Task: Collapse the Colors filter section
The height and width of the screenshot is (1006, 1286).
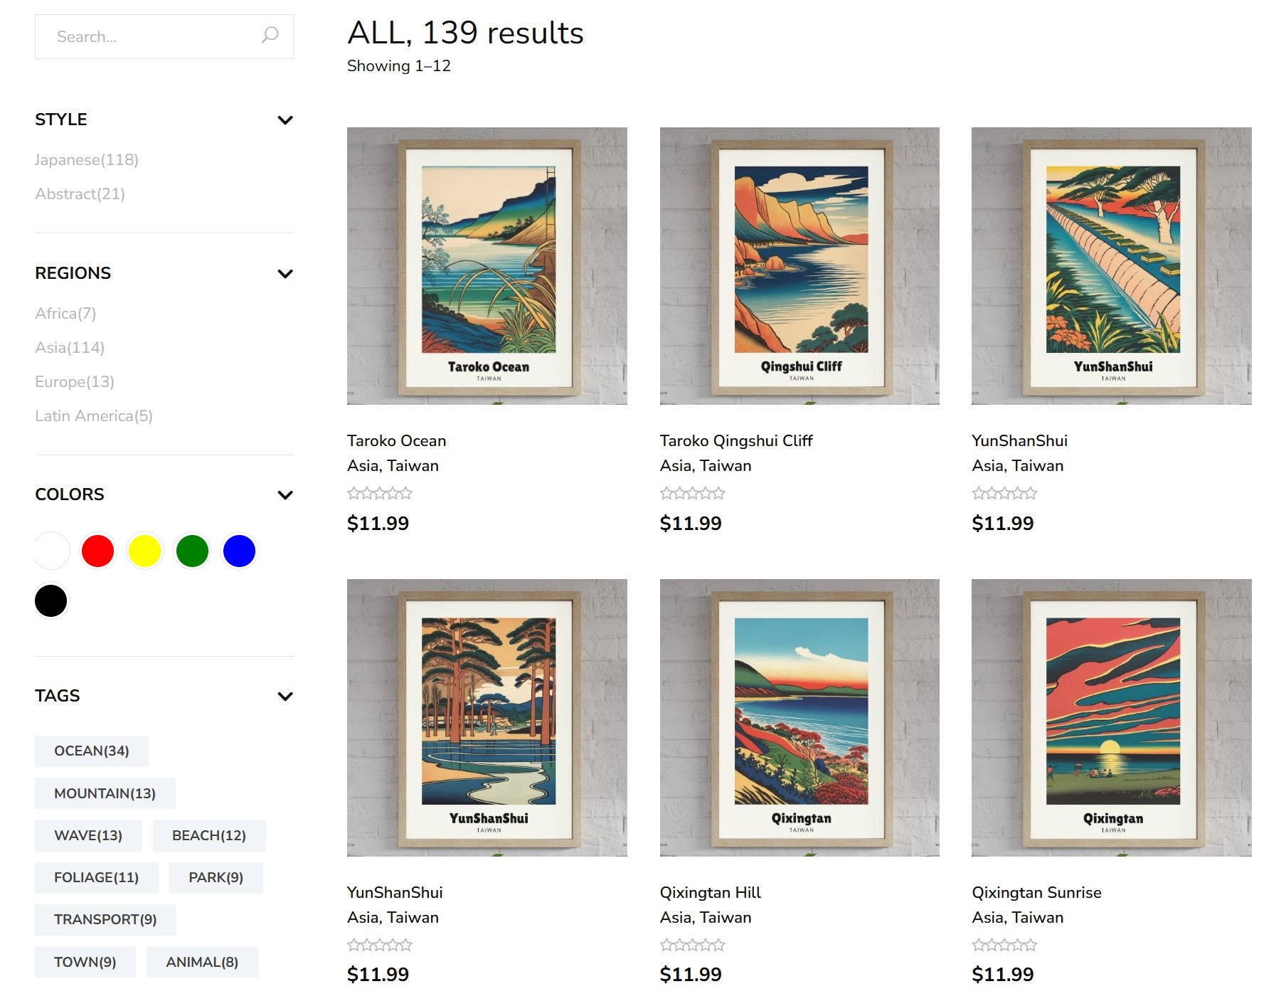Action: tap(285, 495)
